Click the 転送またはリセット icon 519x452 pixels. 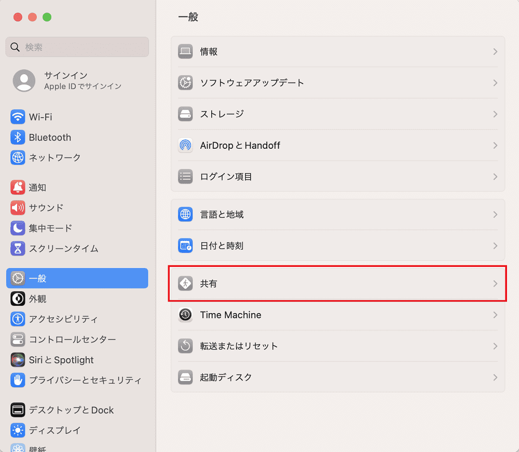pyautogui.click(x=185, y=346)
